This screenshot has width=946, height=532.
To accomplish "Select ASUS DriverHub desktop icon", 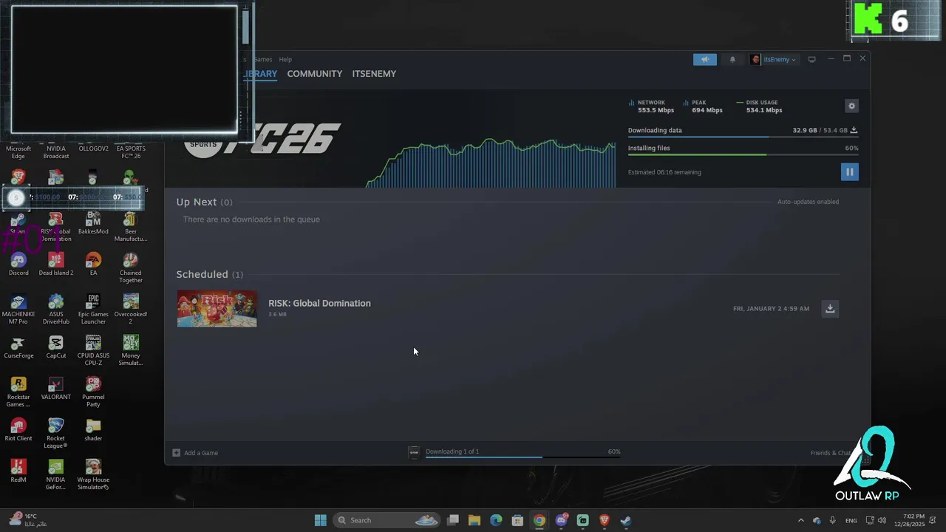I will coord(56,309).
